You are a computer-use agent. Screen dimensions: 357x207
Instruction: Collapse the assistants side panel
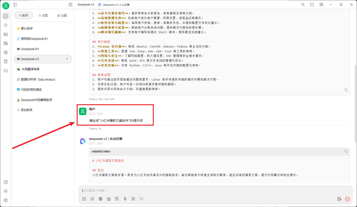pos(15,5)
